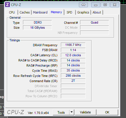Click the 16 GBytes size field
The image size is (126, 118).
tap(37, 28)
